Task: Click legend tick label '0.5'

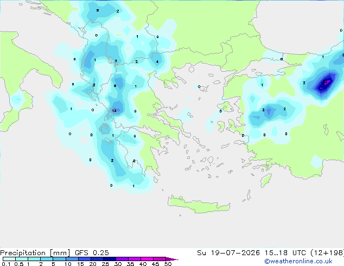Action: pos(19,264)
